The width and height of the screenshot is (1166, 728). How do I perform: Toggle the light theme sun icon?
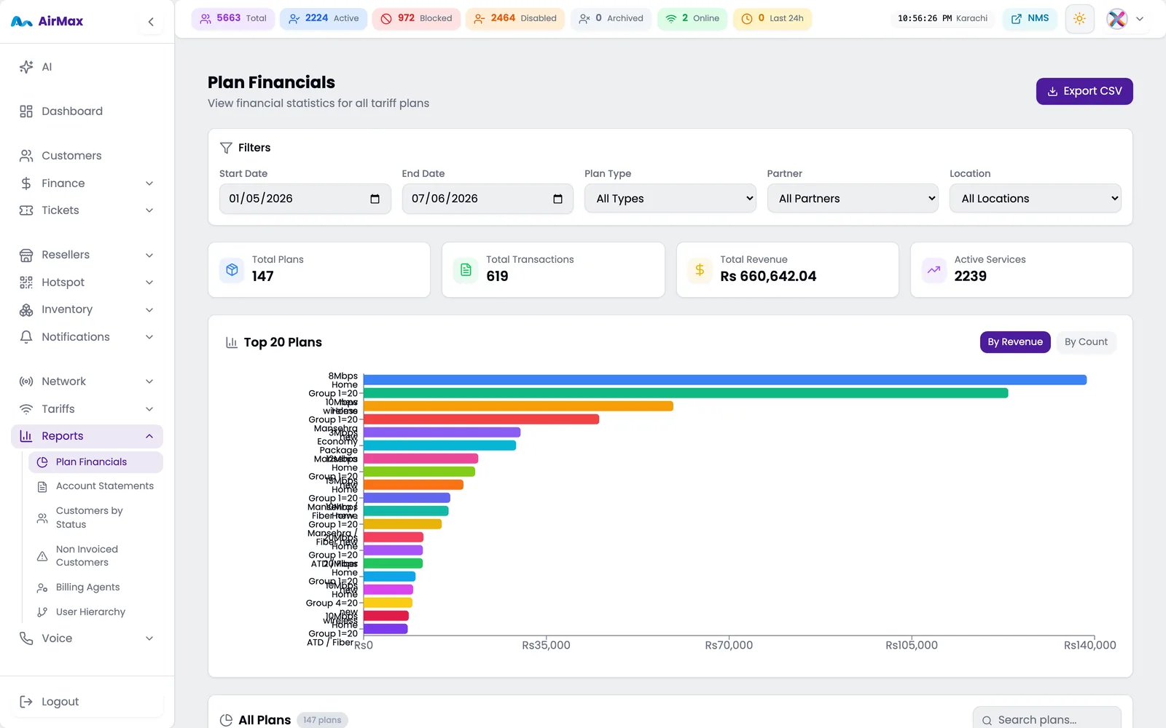point(1079,19)
